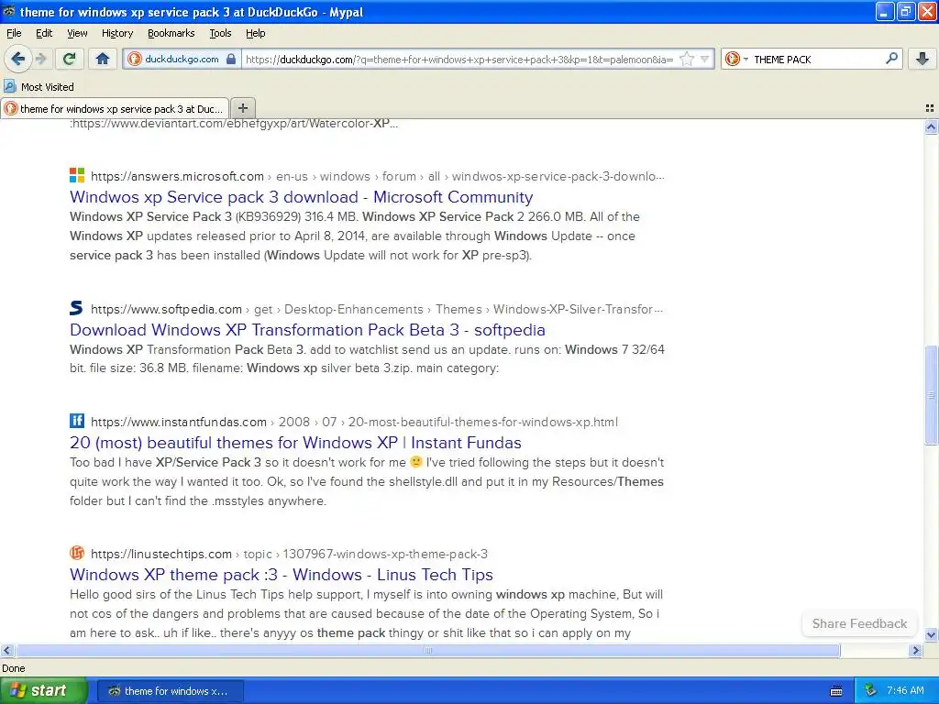Open the Most Visited bookmarks folder

[x=39, y=87]
